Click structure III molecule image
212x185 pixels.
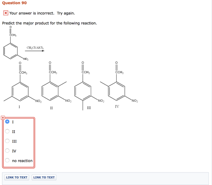pyautogui.click(x=89, y=86)
